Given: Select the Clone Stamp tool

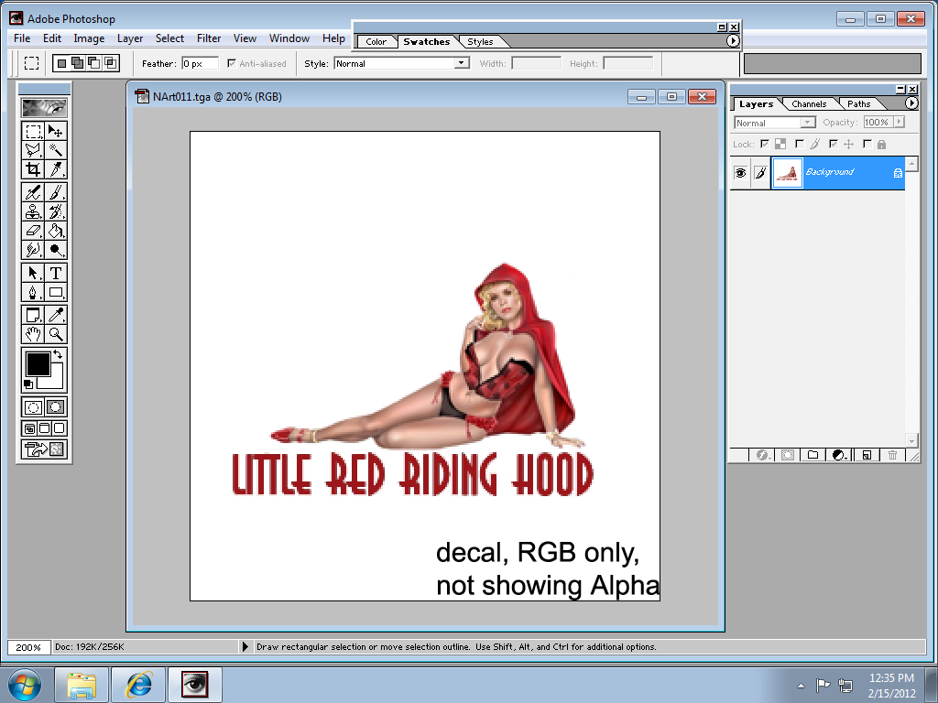Looking at the screenshot, I should 33,211.
